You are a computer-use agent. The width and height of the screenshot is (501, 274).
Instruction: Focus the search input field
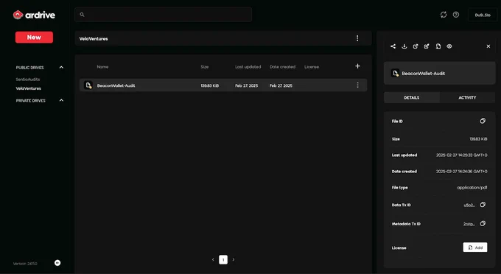(164, 15)
